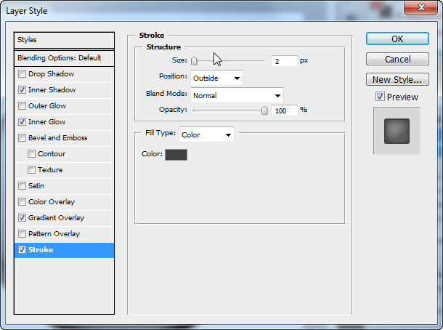Uncheck the Inner Shadow effect

pos(22,90)
